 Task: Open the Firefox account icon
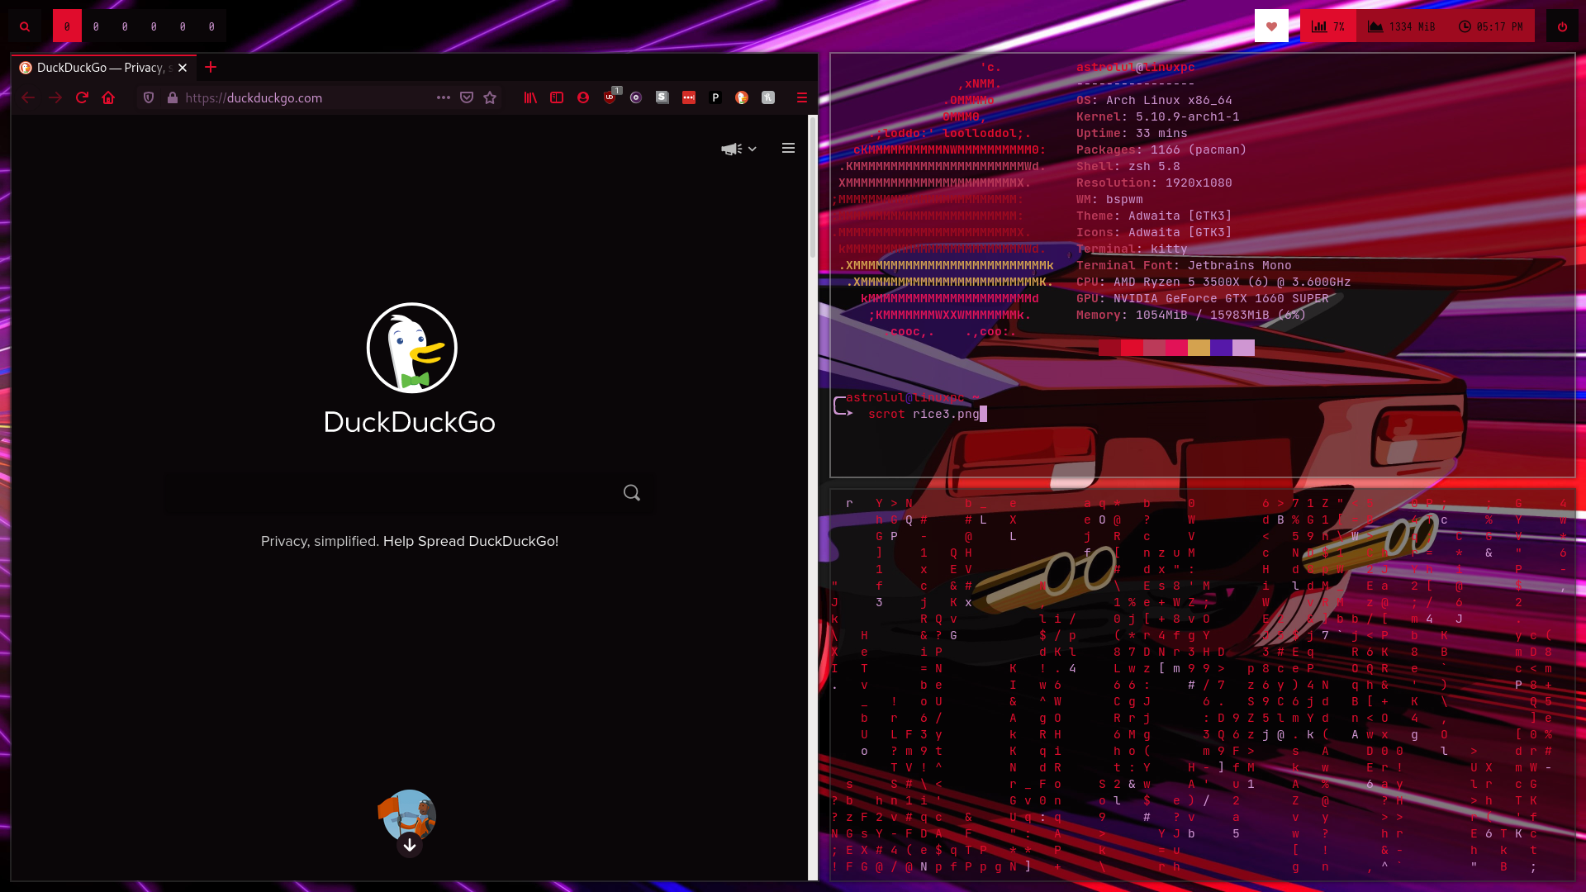pos(583,97)
